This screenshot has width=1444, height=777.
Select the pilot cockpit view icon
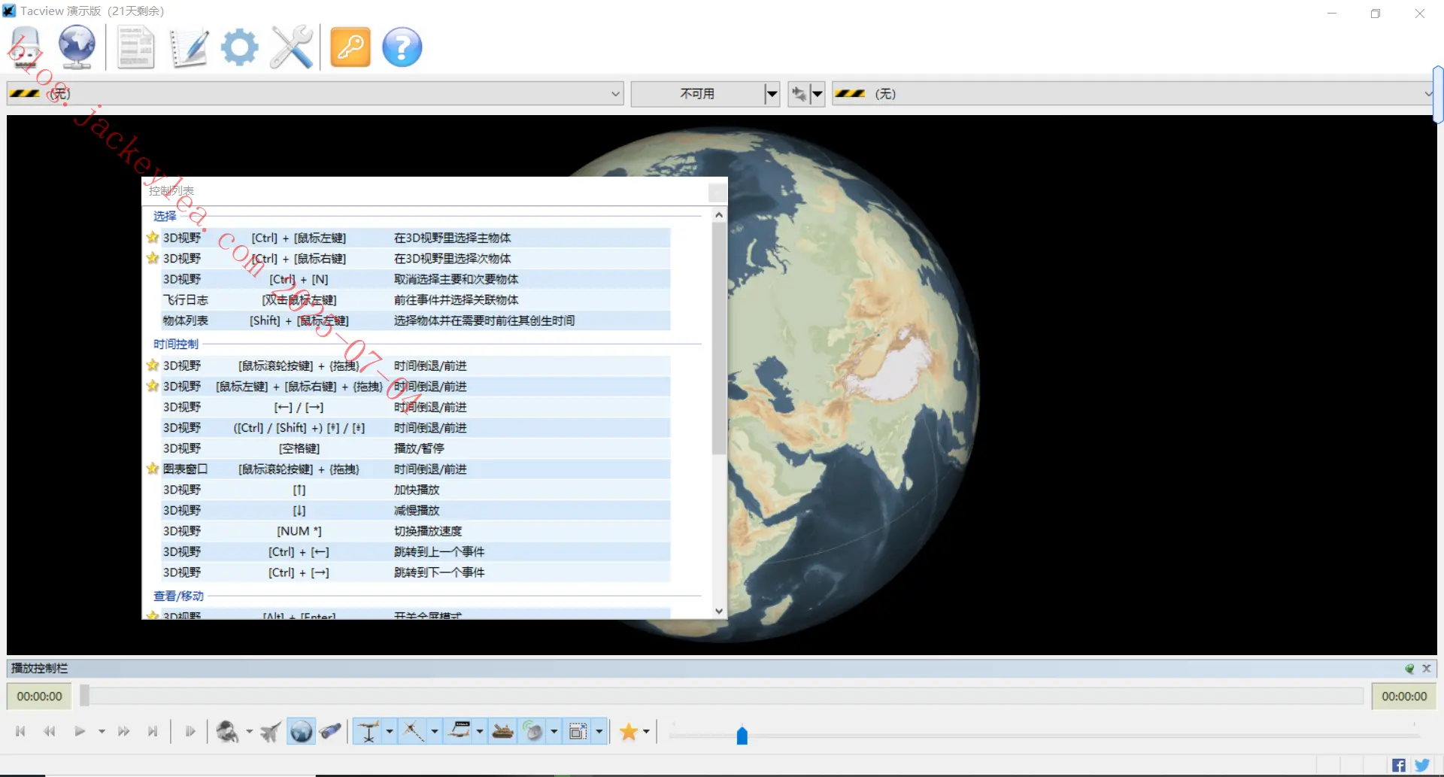tap(227, 731)
